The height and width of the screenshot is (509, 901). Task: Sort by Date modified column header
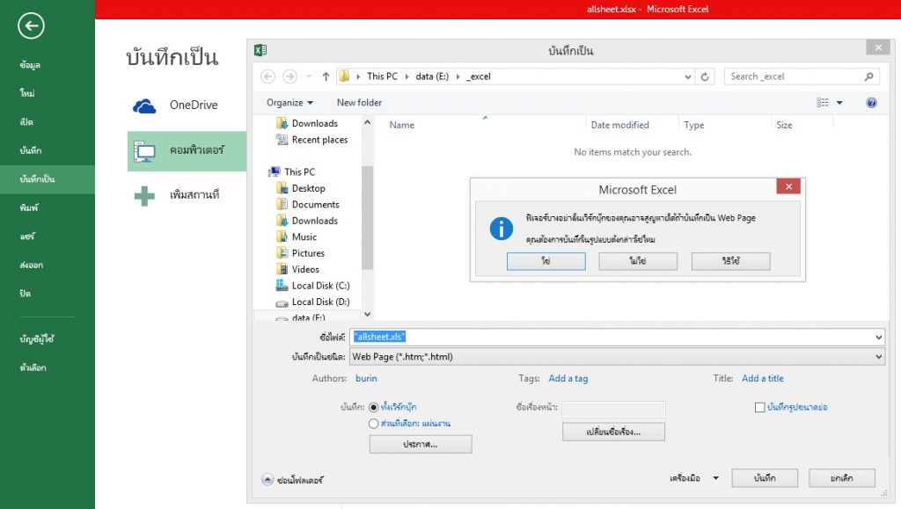pos(619,125)
